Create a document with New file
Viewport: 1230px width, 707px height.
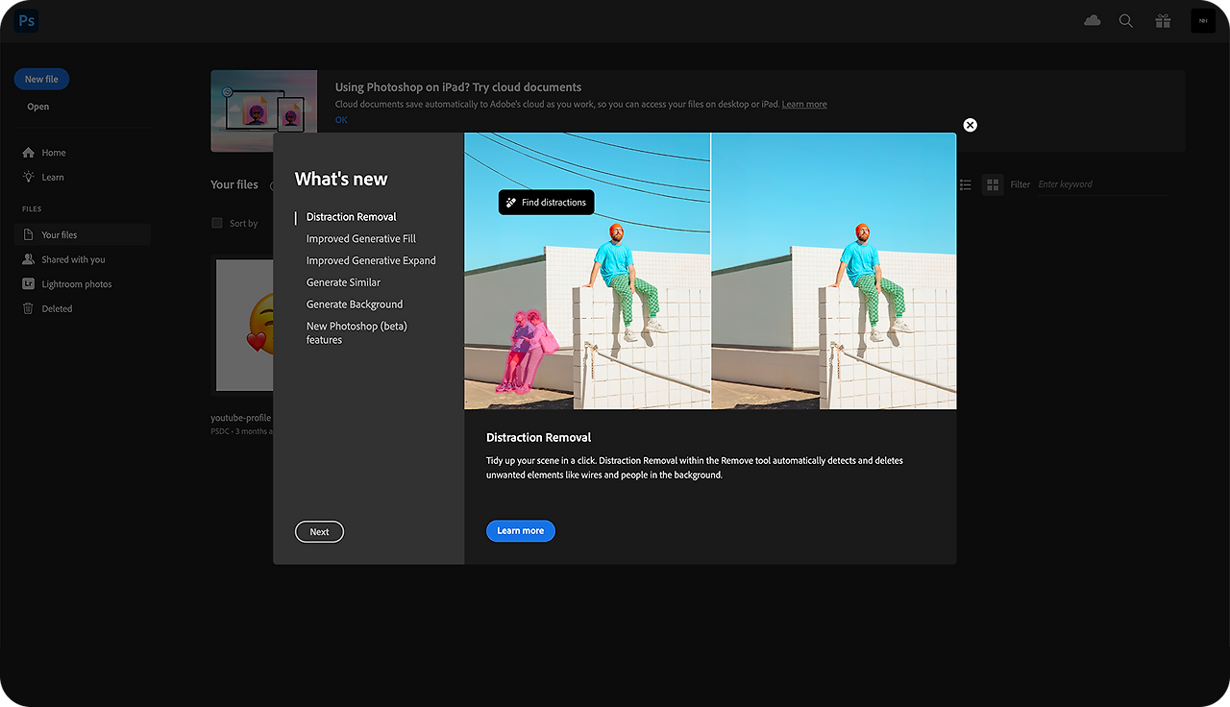point(41,80)
